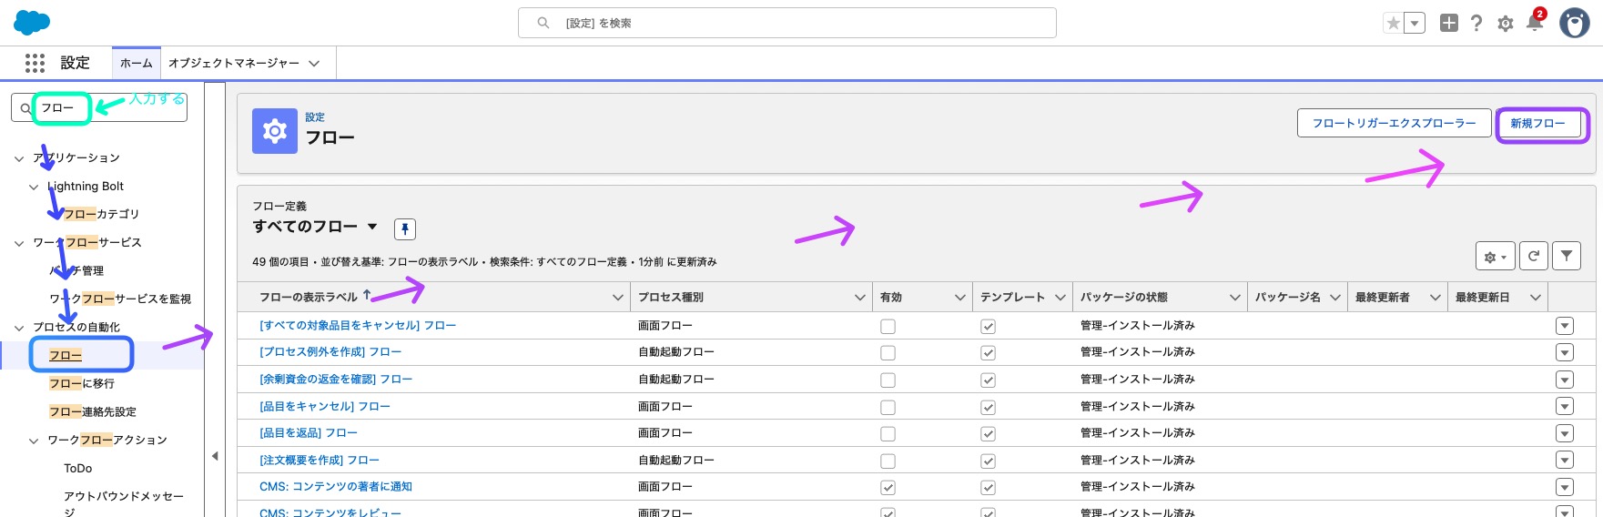Open row actions dropdown for 品目をキャンセル flow

pos(1565,407)
